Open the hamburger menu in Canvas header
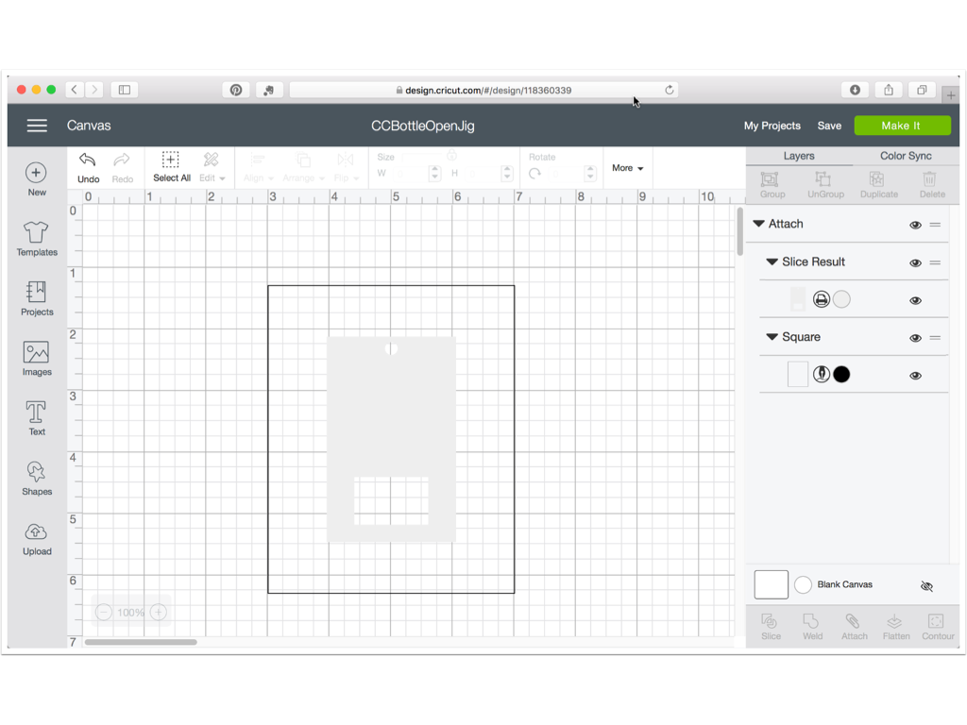 tap(37, 126)
